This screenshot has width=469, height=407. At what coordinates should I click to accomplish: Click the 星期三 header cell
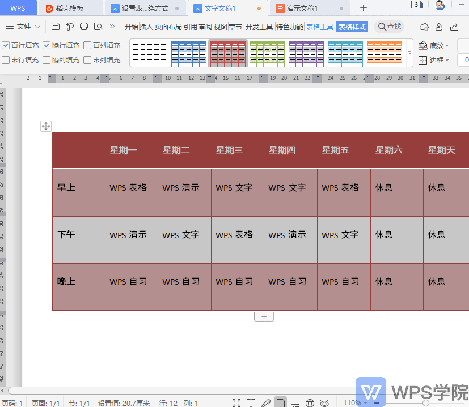coord(238,150)
